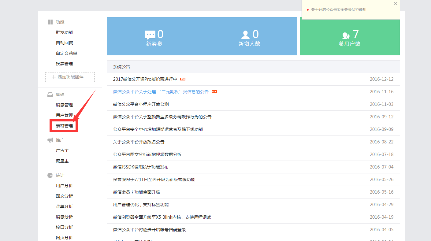Open 用户分析 under statistics

(x=64, y=186)
